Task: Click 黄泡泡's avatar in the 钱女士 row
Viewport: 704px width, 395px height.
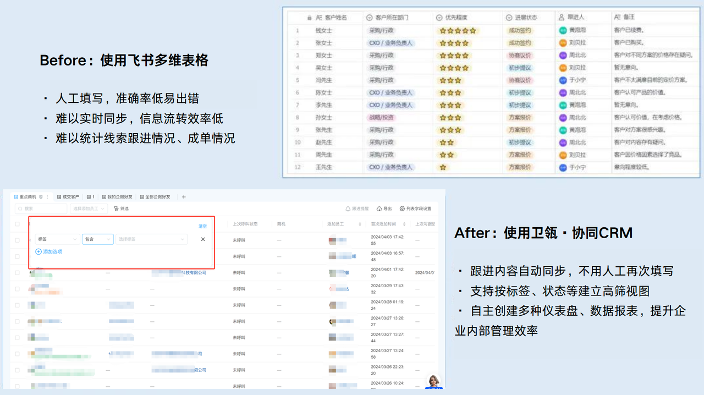Action: point(563,30)
